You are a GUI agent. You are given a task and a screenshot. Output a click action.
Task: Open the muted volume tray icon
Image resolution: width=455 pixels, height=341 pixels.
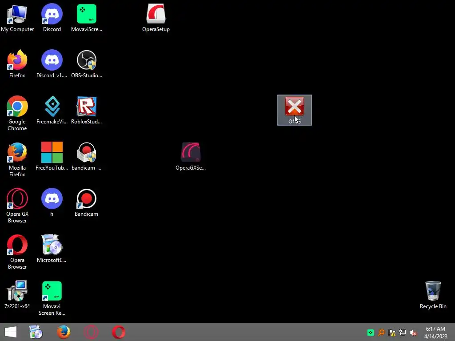click(413, 333)
